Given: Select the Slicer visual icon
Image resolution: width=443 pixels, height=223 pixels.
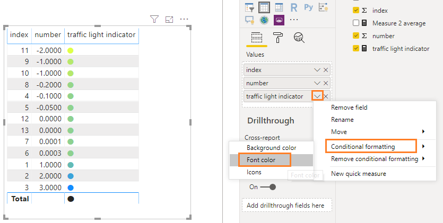Looking at the screenshot, I should coord(250,7).
